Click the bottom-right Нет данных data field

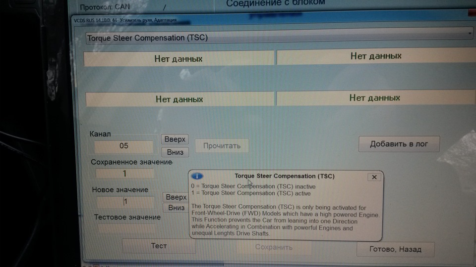[376, 98]
